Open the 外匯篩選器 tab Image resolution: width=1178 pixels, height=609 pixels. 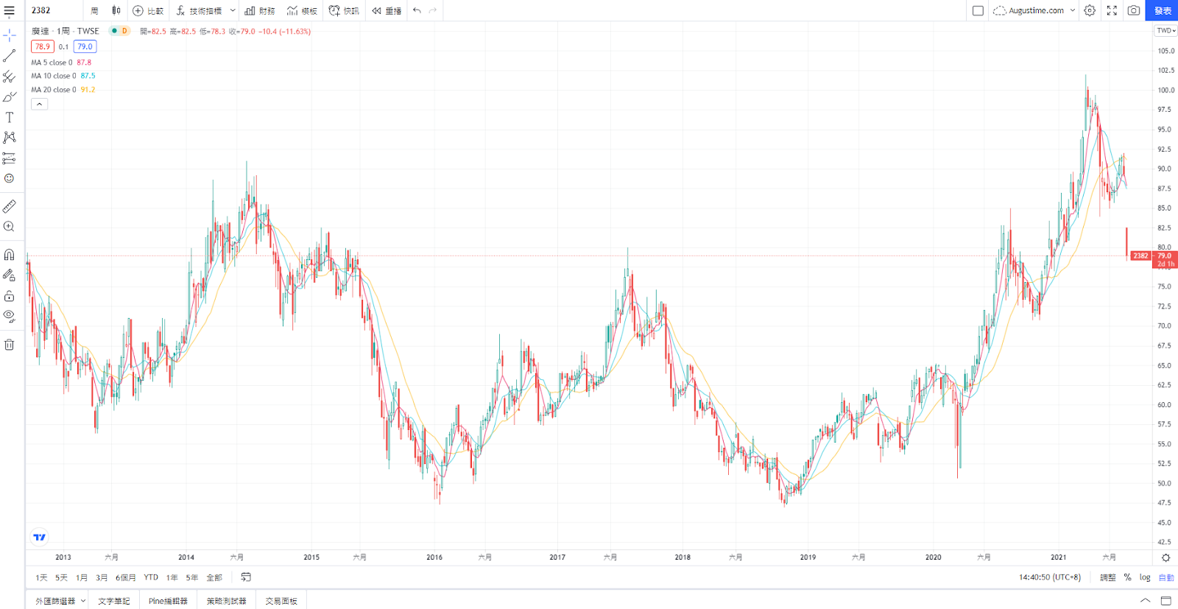click(x=55, y=601)
